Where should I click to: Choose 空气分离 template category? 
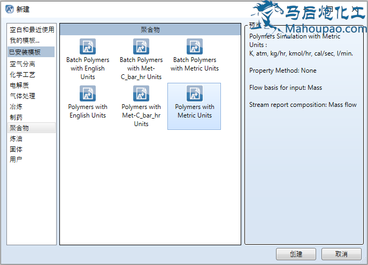click(22, 64)
